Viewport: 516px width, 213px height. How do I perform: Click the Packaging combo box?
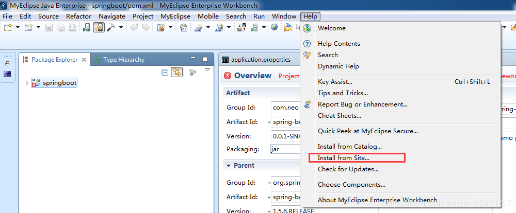tap(286, 149)
